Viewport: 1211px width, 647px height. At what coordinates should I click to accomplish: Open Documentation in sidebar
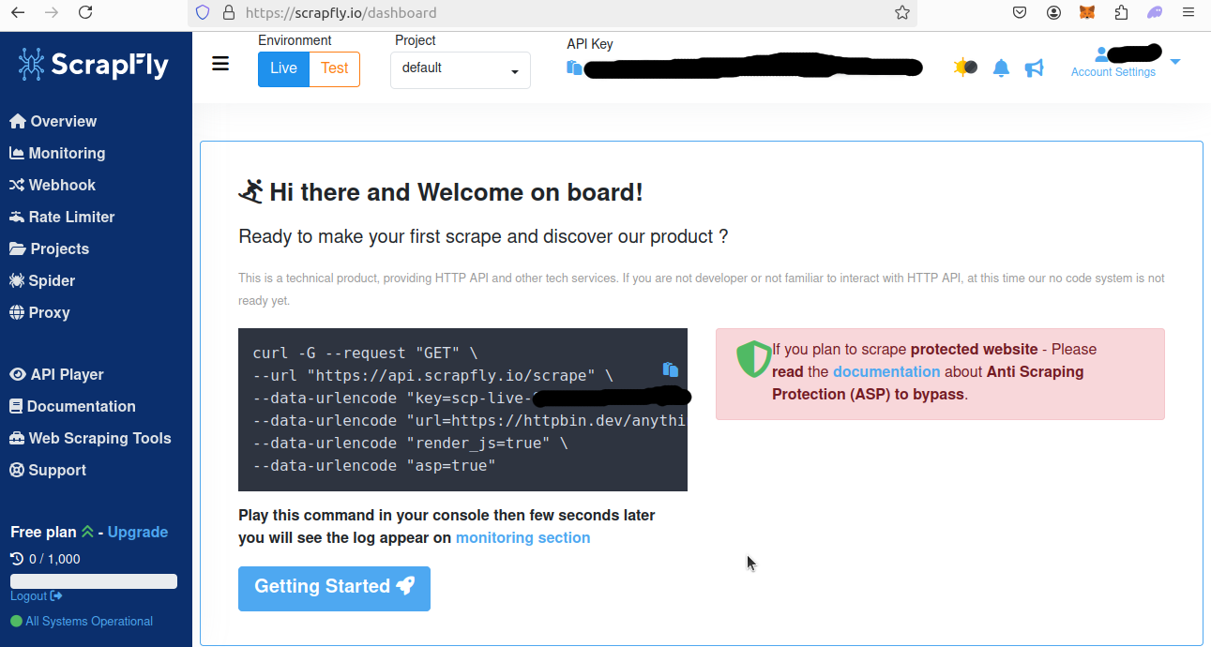(x=72, y=406)
